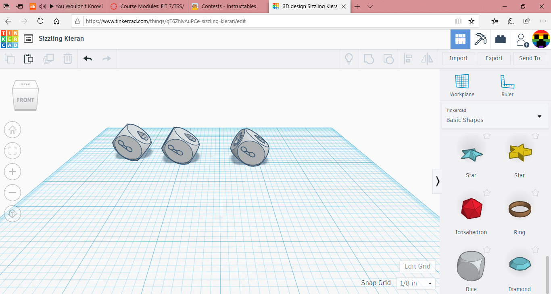551x294 pixels.
Task: Switch to the Course Modules browser tab
Action: (147, 6)
